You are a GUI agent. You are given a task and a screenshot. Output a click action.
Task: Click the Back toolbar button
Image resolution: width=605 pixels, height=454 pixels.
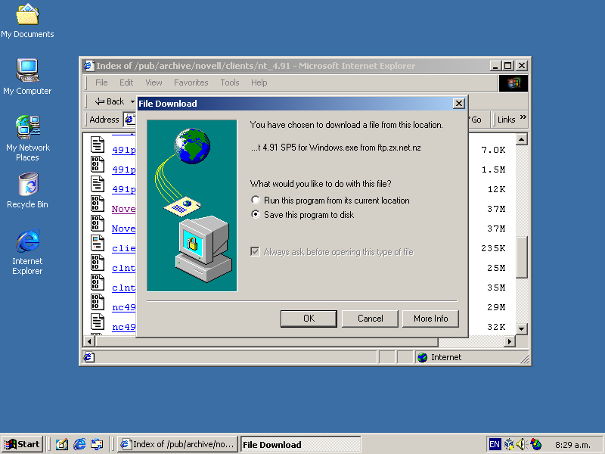(x=109, y=101)
